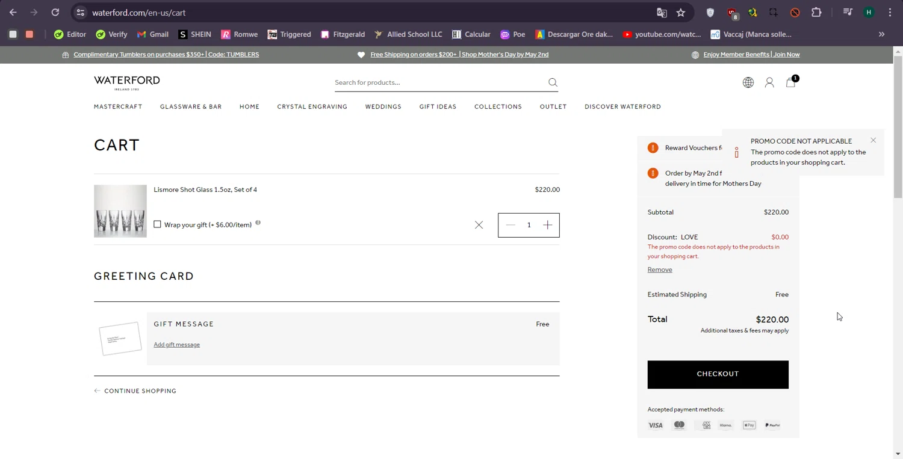Open the Glassware & Bar menu

pos(191,106)
